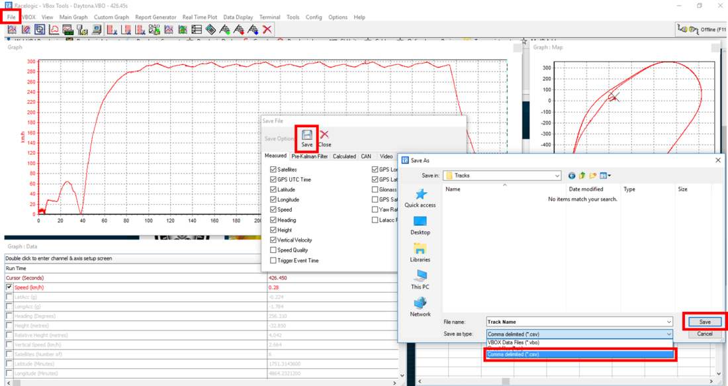Click the live display icon with green digits
The width and height of the screenshot is (728, 386).
[68, 29]
